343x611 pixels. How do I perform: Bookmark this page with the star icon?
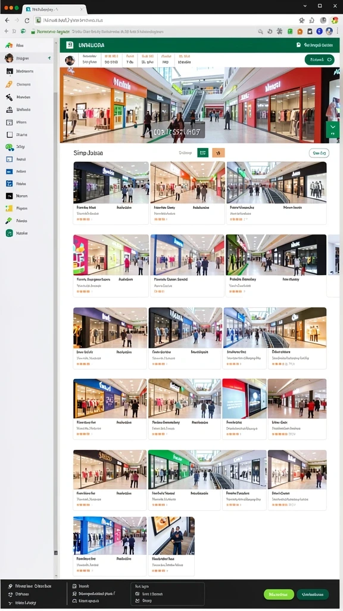301,20
